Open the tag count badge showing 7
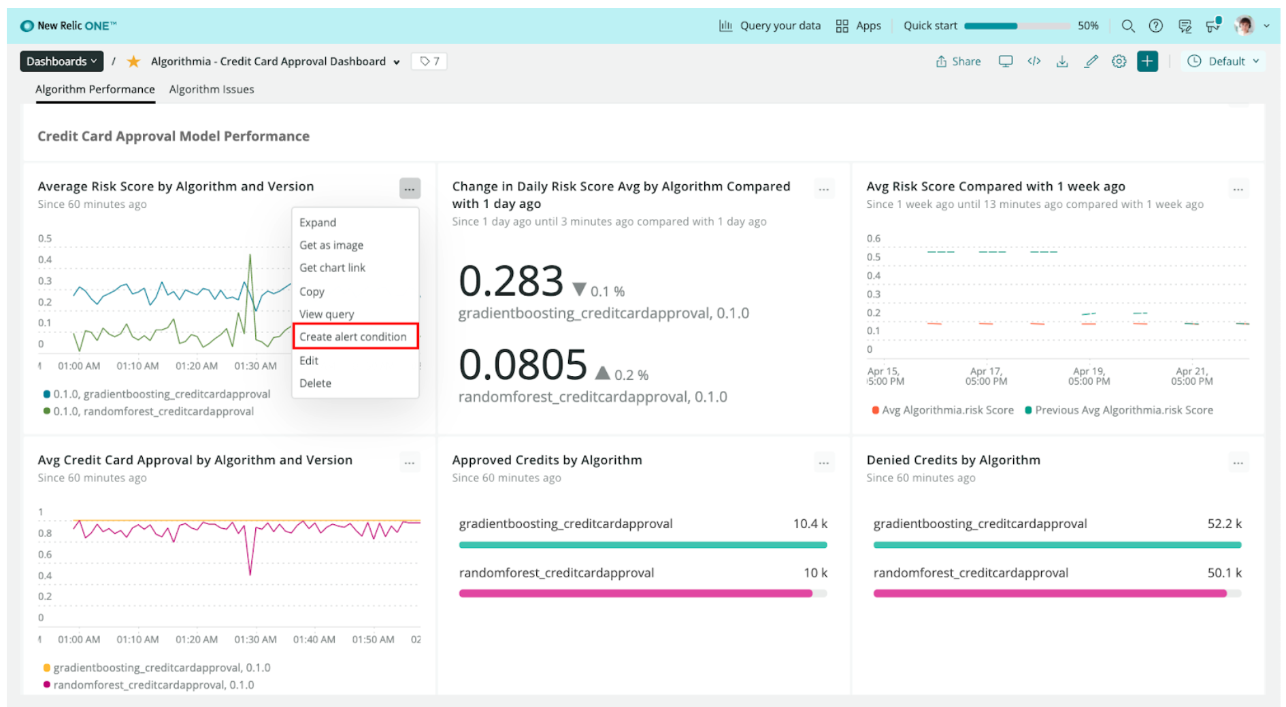The height and width of the screenshot is (707, 1286). [x=429, y=61]
